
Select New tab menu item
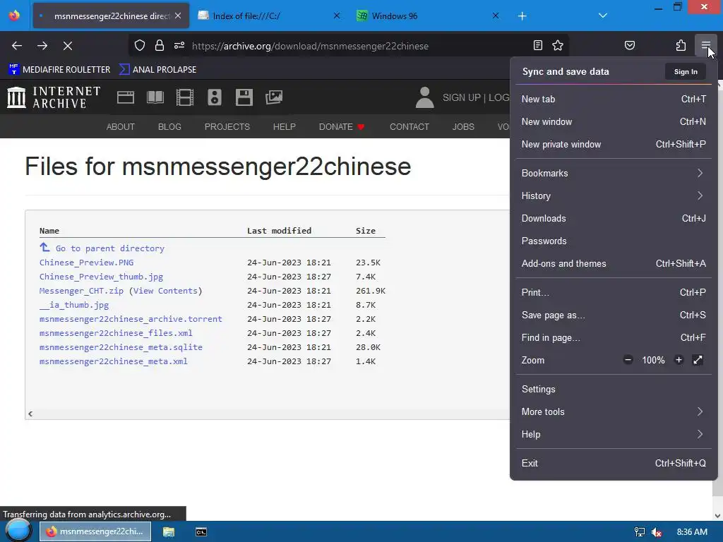tap(614, 99)
